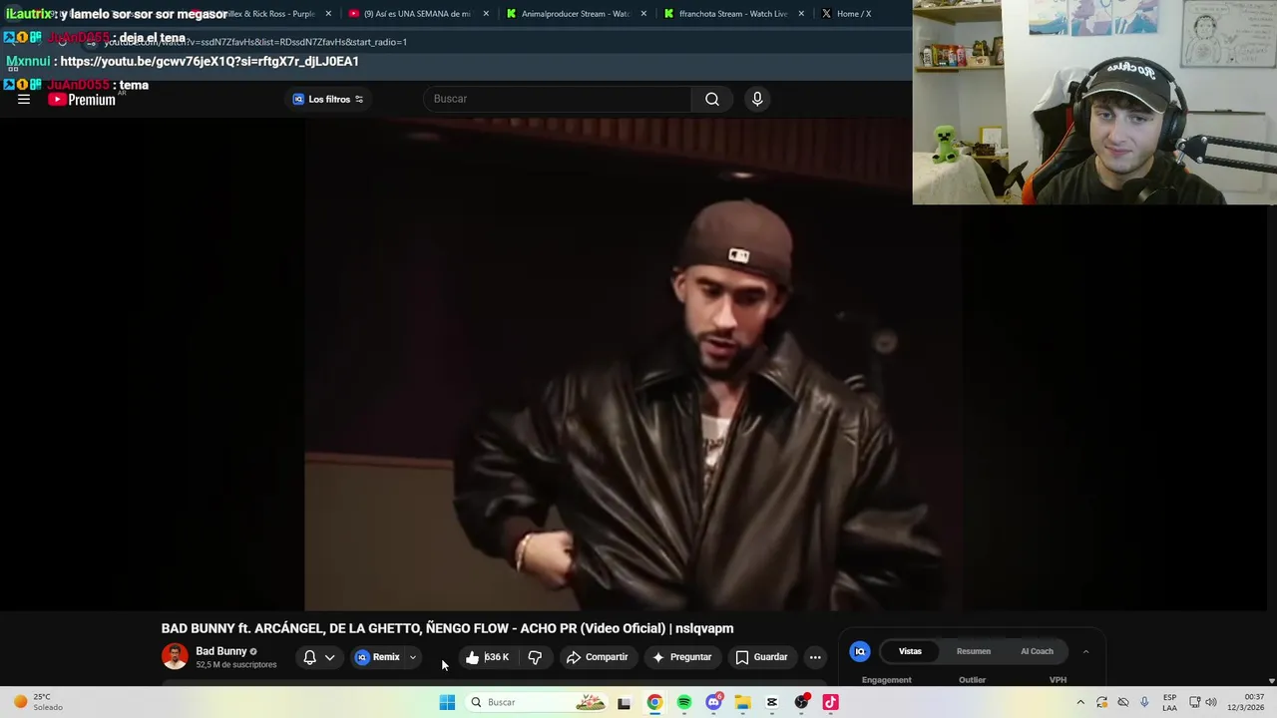The width and height of the screenshot is (1277, 718).
Task: Switch to ffranchota Stream tab
Action: point(733,14)
